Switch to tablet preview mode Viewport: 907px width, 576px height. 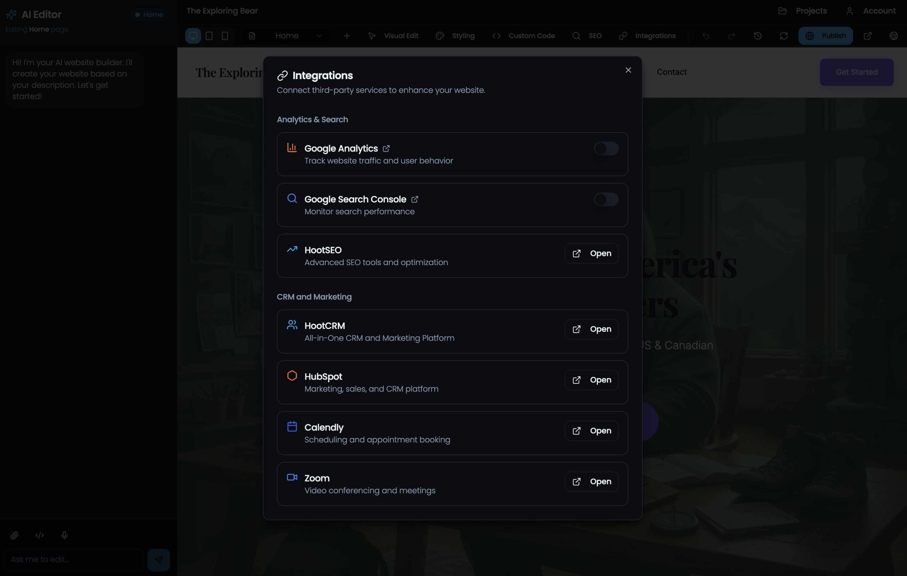209,35
